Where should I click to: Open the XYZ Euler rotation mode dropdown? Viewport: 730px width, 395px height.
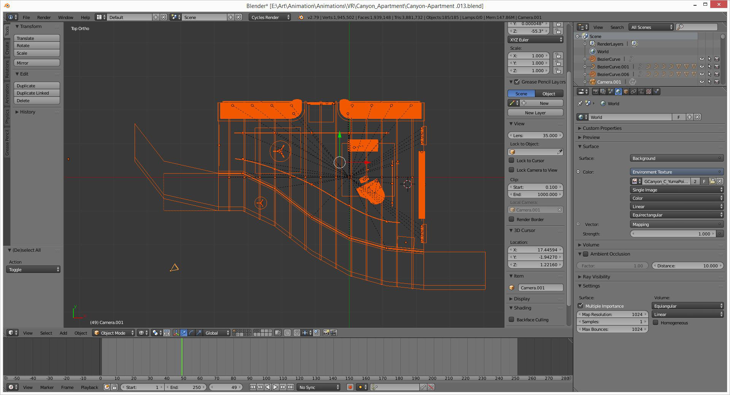pyautogui.click(x=535, y=40)
